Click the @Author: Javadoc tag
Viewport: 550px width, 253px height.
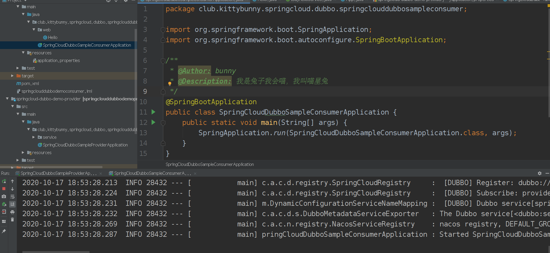pyautogui.click(x=194, y=71)
